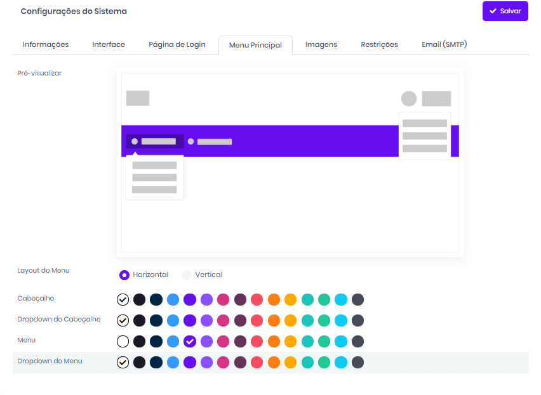This screenshot has height=395, width=541.
Task: Click the Salvar button
Action: pos(505,11)
